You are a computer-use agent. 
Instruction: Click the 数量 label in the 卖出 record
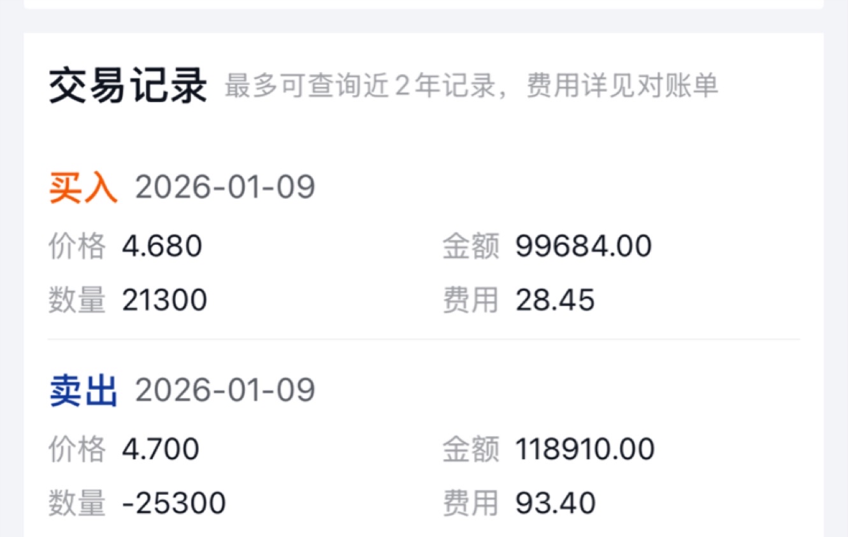(x=76, y=503)
